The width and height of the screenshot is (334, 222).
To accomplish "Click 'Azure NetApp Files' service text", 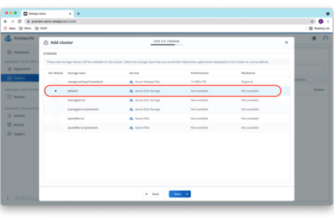I will (x=147, y=81).
